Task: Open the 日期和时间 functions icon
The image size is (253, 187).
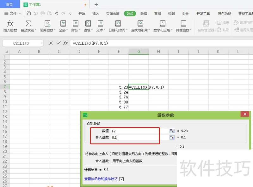Action: pyautogui.click(x=118, y=24)
